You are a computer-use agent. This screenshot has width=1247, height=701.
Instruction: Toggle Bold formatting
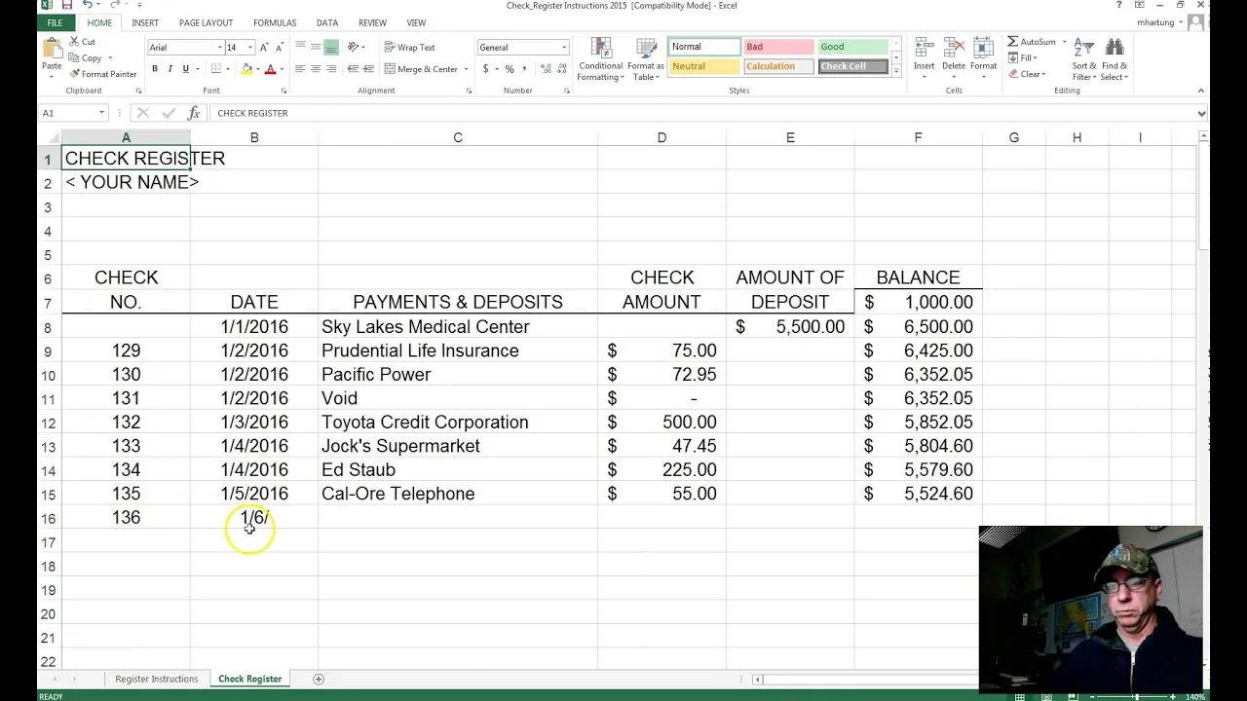(x=154, y=69)
